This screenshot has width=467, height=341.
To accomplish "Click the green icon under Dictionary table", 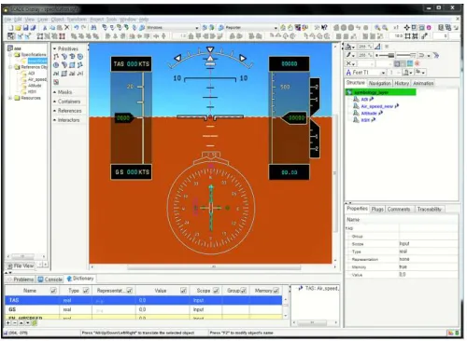I will coord(34,323).
